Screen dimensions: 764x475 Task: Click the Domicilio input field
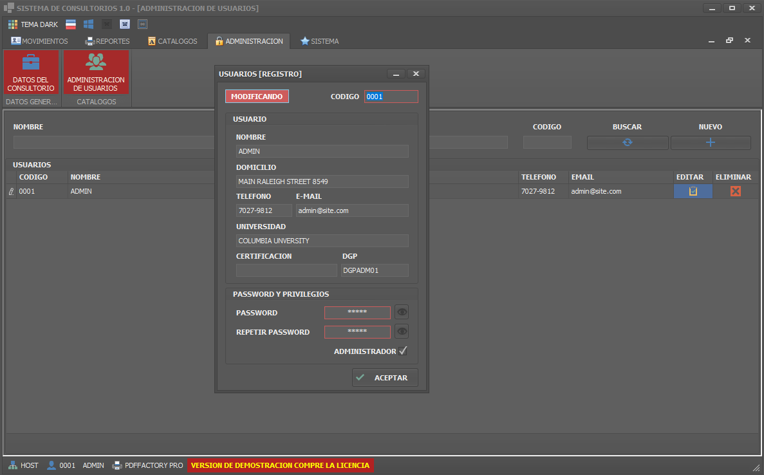pyautogui.click(x=322, y=182)
